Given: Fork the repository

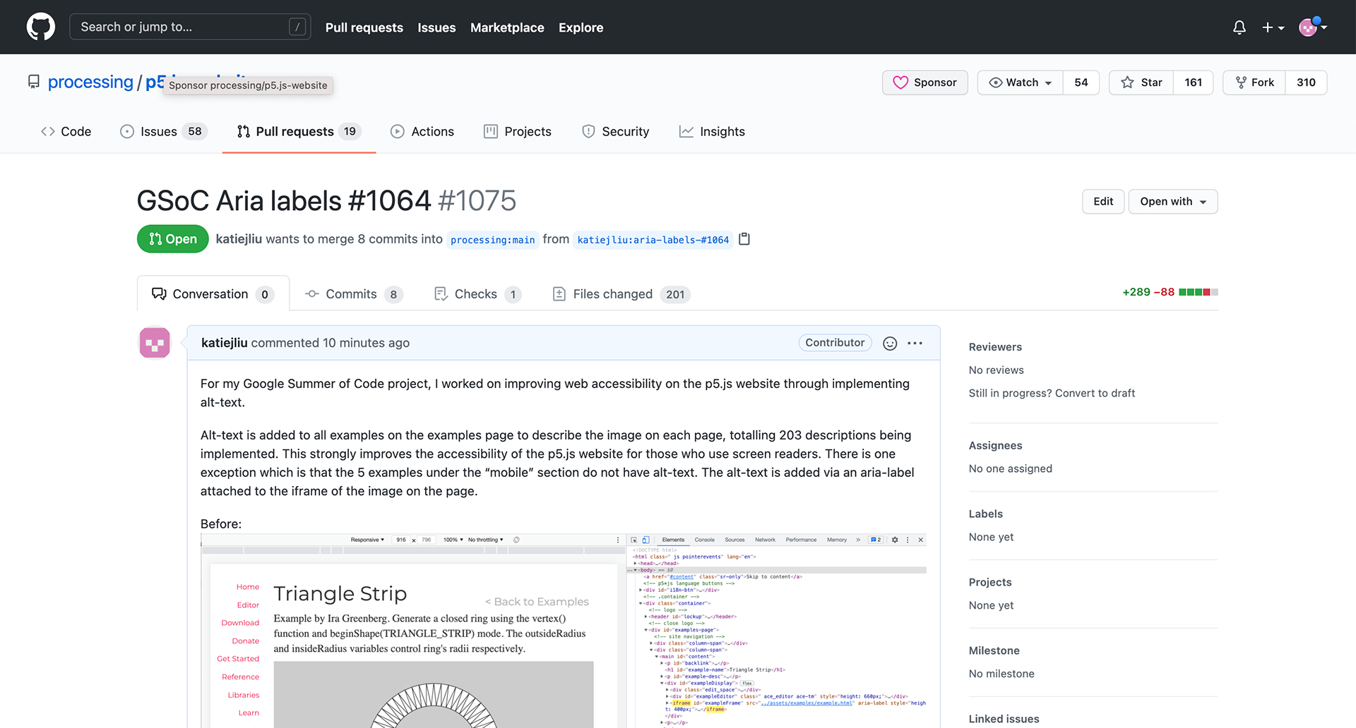Looking at the screenshot, I should pos(1254,83).
